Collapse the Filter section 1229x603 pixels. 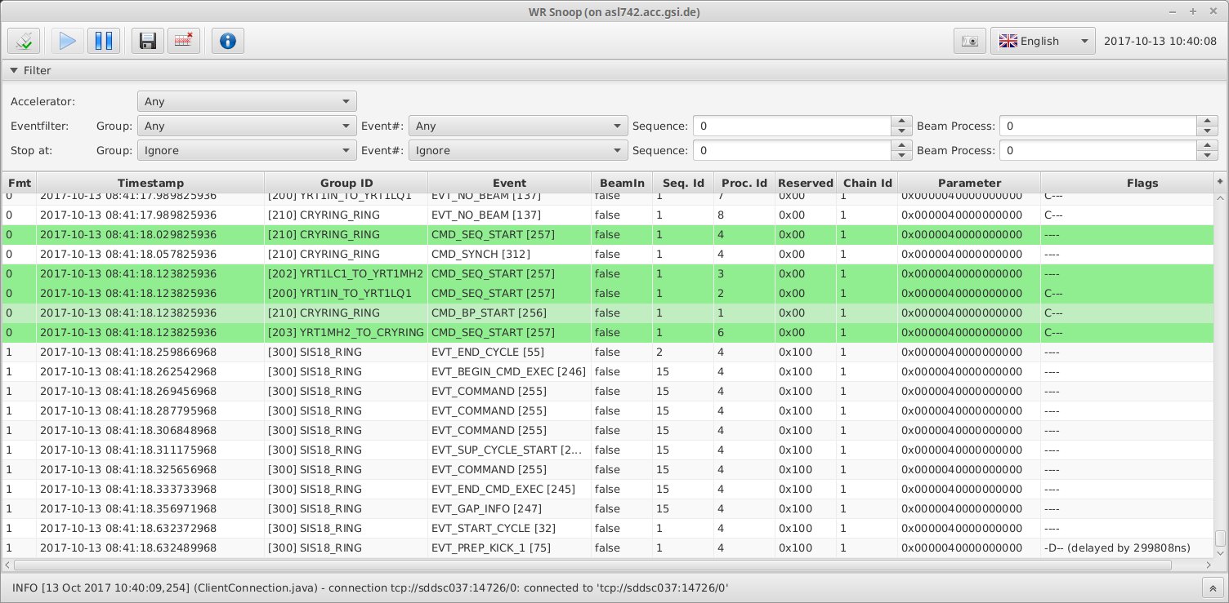pyautogui.click(x=15, y=71)
